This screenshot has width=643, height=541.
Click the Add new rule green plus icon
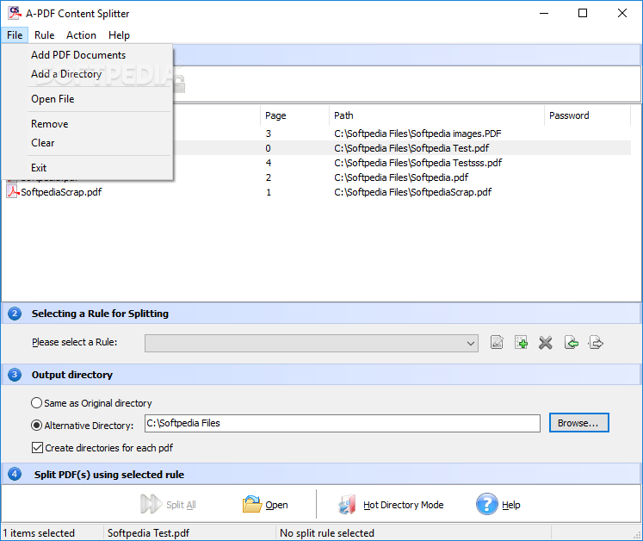(522, 342)
